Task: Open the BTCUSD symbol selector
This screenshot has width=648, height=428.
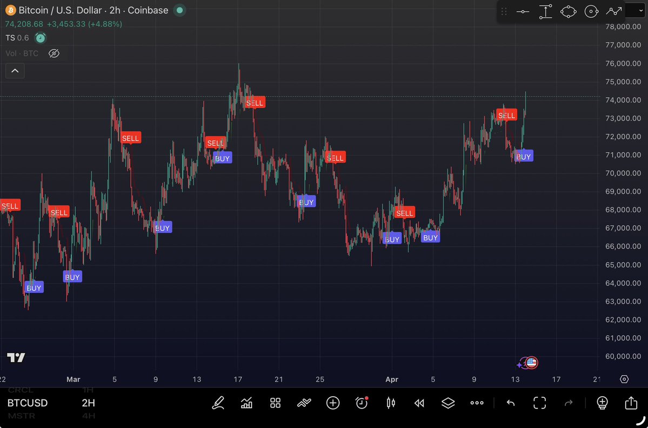Action: tap(27, 403)
